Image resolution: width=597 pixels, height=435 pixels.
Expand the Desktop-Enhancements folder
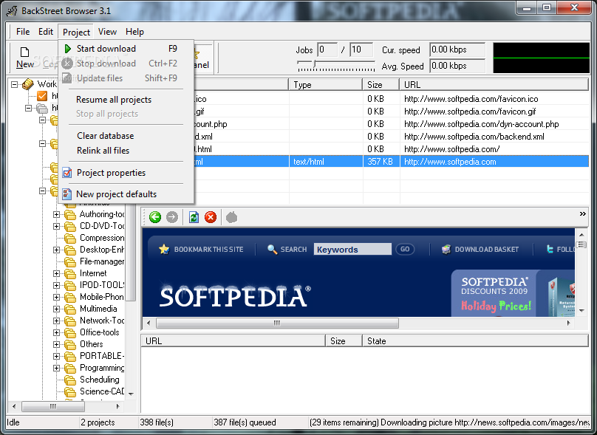[x=56, y=250]
